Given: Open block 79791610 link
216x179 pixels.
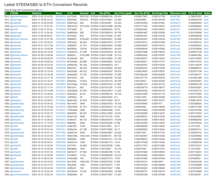Looking at the screenshot, I should tap(61, 26).
